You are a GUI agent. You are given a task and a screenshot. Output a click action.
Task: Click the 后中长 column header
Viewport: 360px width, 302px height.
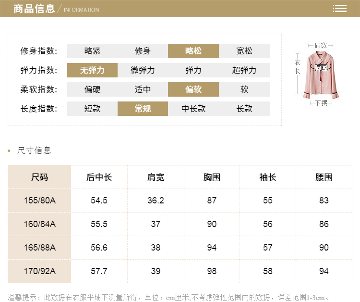(x=99, y=177)
